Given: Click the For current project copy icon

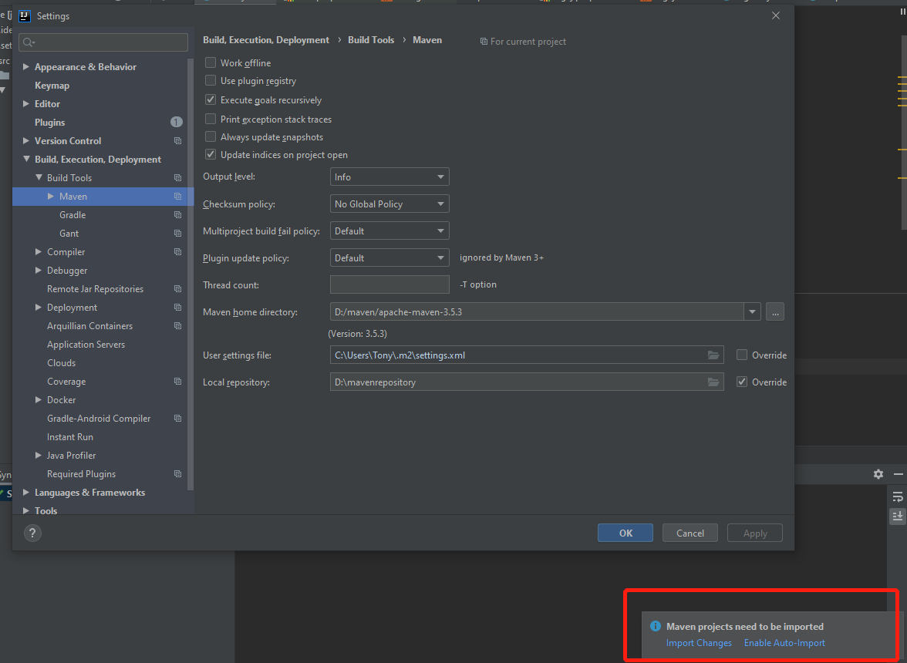Looking at the screenshot, I should pyautogui.click(x=484, y=42).
